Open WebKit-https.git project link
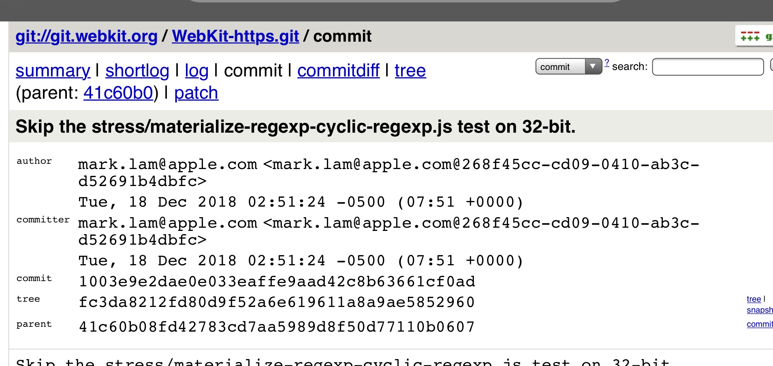Viewport: 773px width, 366px height. coord(235,36)
